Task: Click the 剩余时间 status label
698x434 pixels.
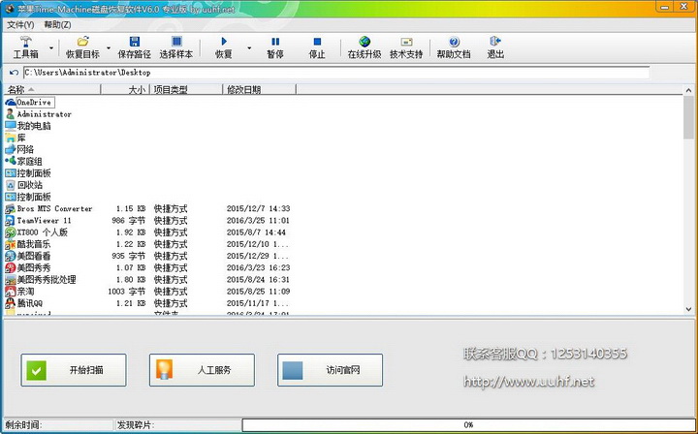Action: point(23,425)
